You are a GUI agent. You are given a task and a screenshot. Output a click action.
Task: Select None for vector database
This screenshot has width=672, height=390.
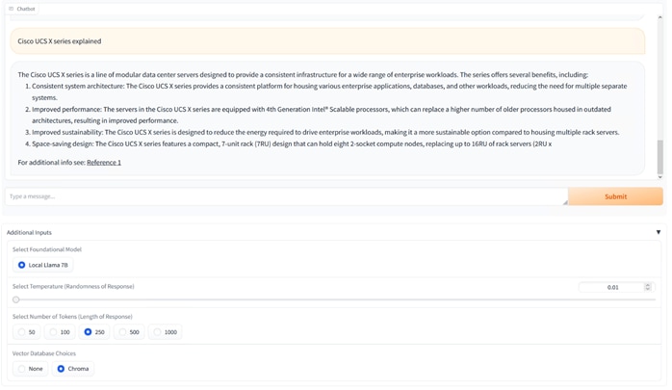coord(31,369)
